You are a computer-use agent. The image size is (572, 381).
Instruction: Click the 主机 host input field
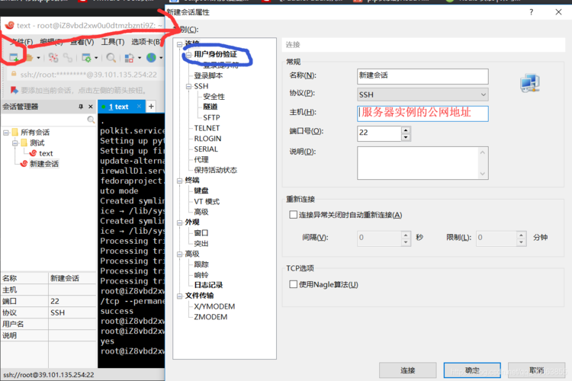click(423, 114)
